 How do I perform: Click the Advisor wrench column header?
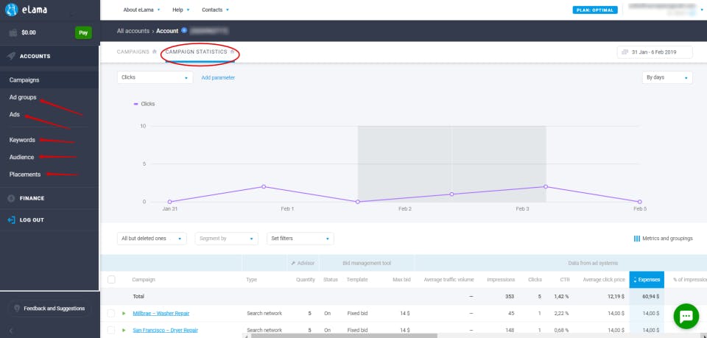303,263
